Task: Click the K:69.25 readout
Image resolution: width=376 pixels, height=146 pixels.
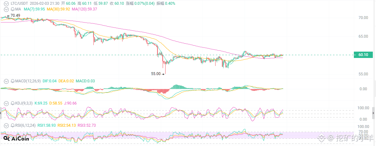Action: click(41, 103)
